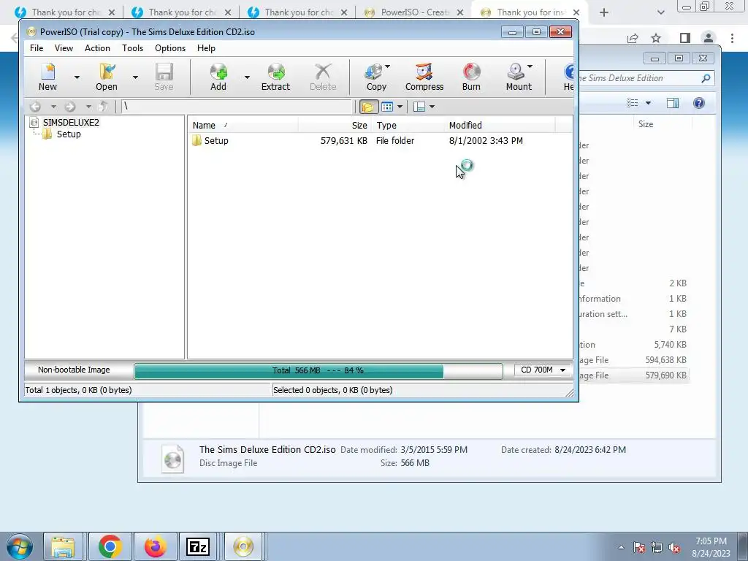Click the Copy disc toolbar icon
This screenshot has width=748, height=561.
coord(376,77)
